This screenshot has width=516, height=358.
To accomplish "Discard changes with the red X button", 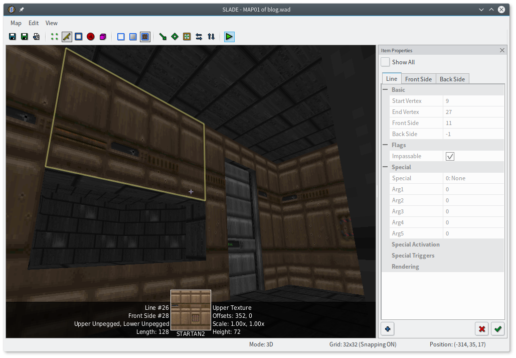I will pyautogui.click(x=482, y=329).
